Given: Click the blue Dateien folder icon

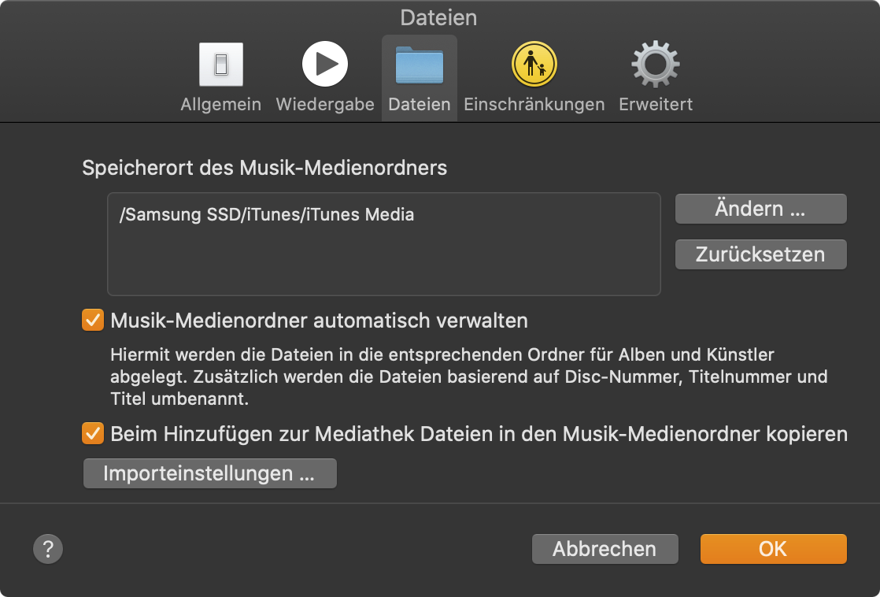Looking at the screenshot, I should 419,65.
